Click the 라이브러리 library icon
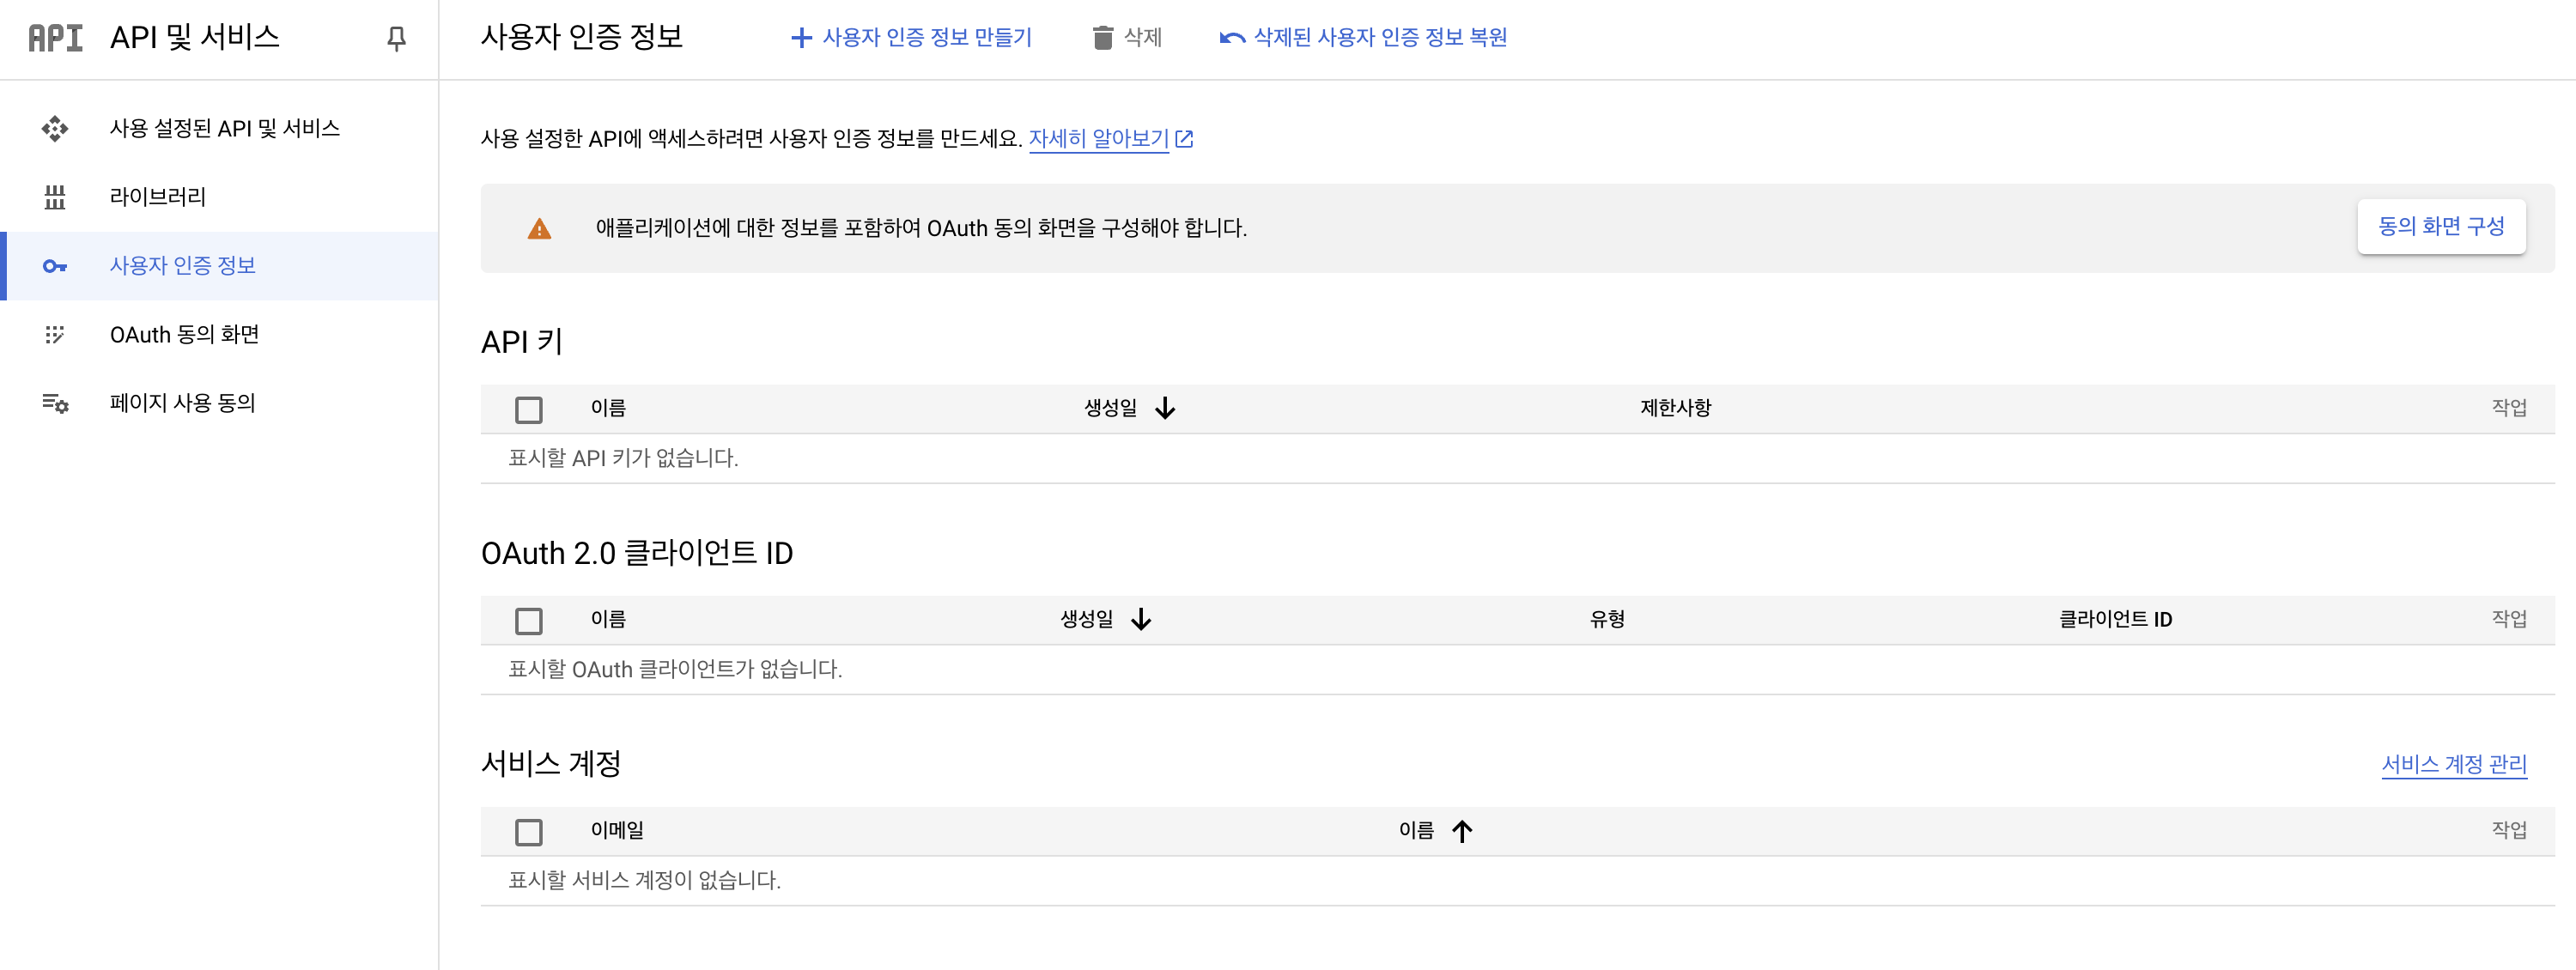2576x970 pixels. 55,197
